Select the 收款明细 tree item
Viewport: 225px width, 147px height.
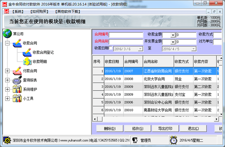(40, 62)
